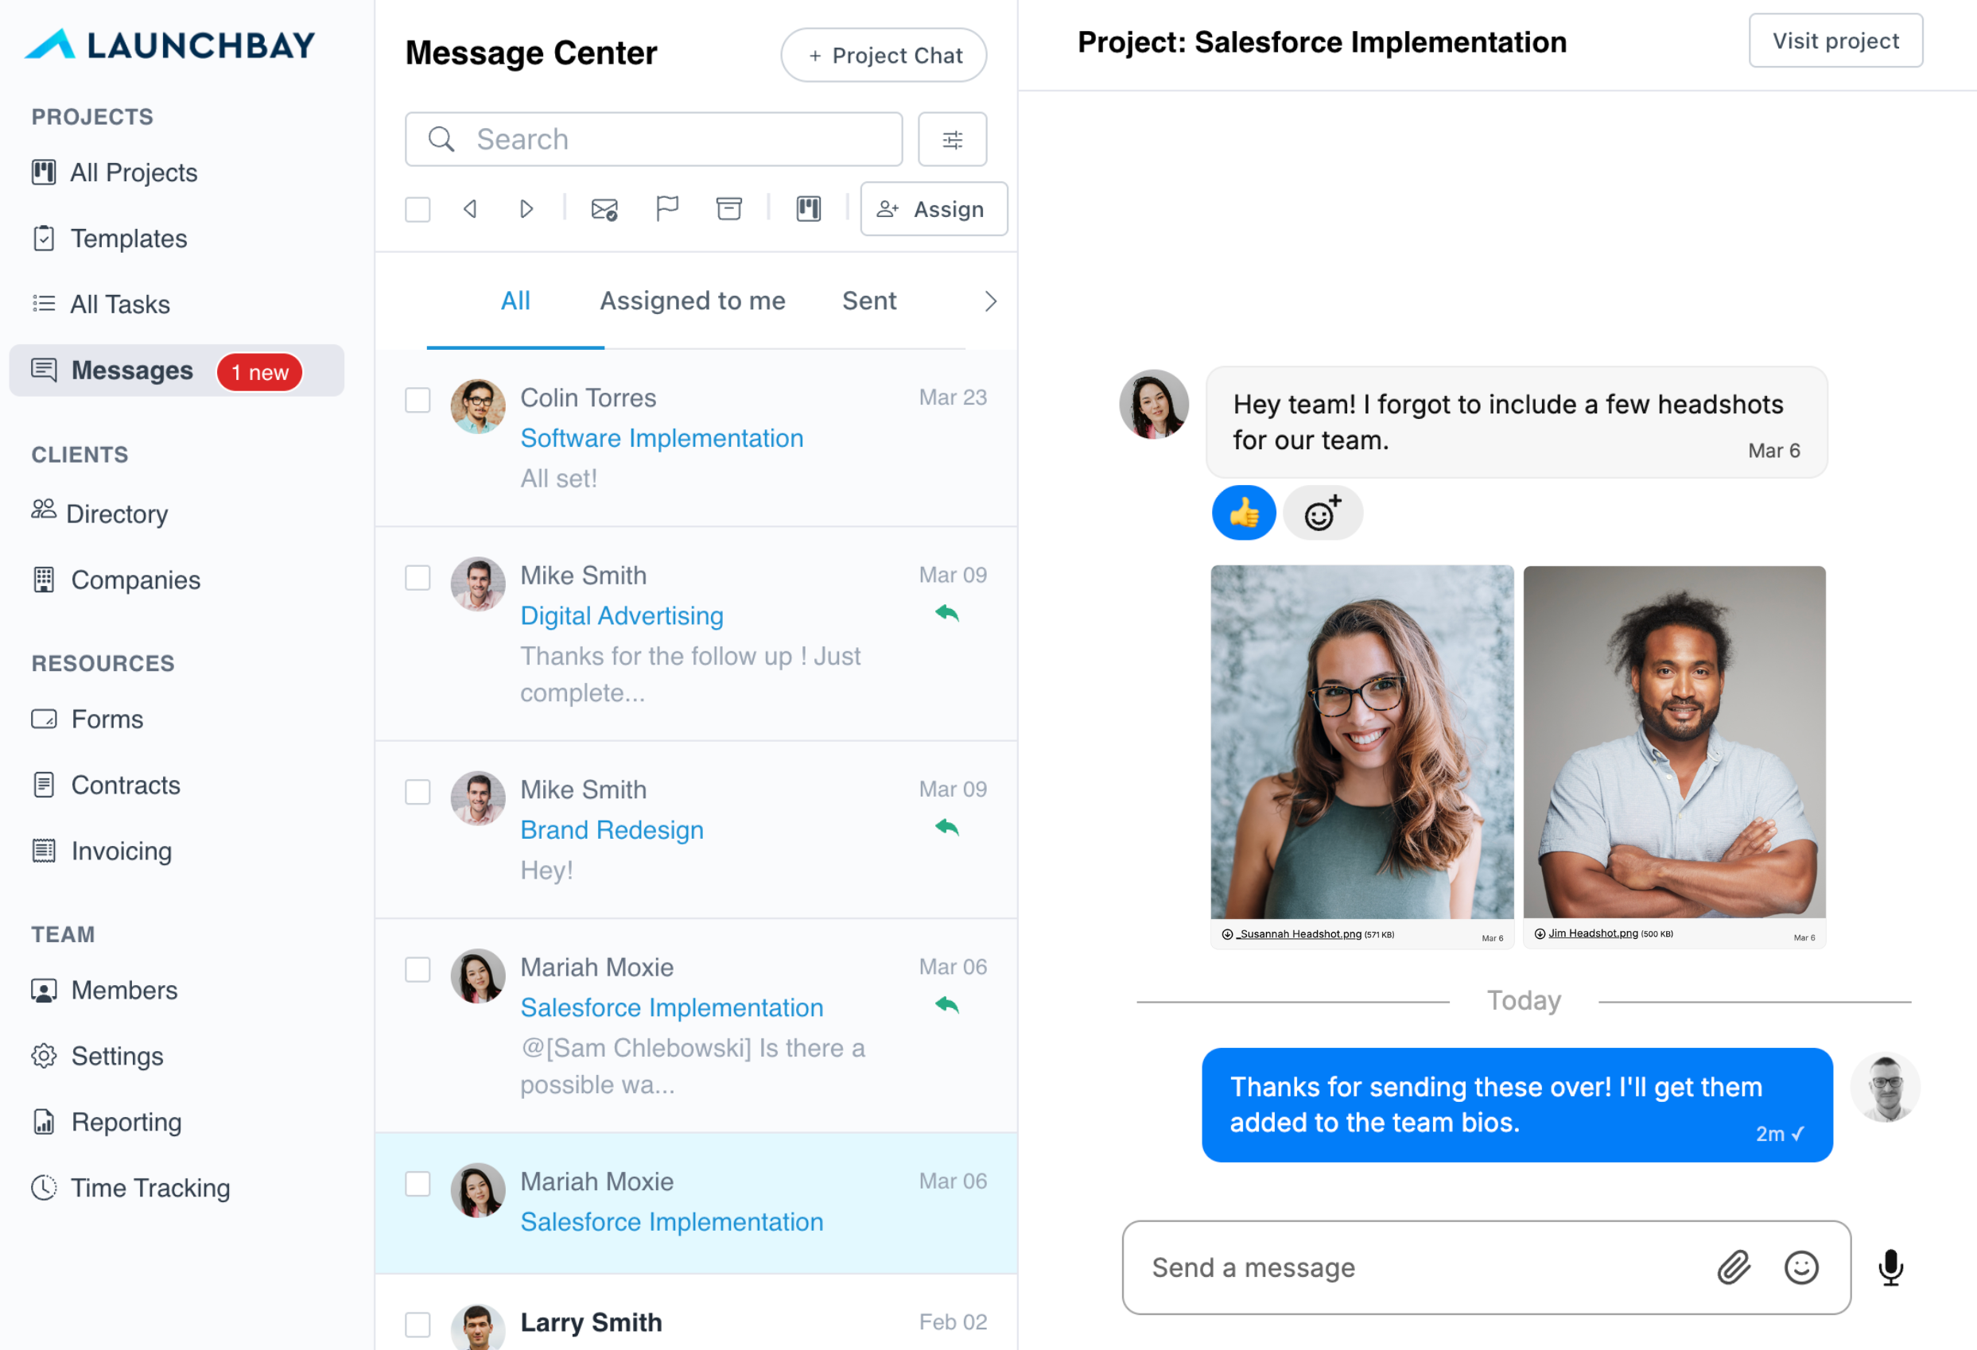The height and width of the screenshot is (1350, 1977).
Task: Select the Mike Smith Digital Advertising checkbox
Action: tap(418, 577)
